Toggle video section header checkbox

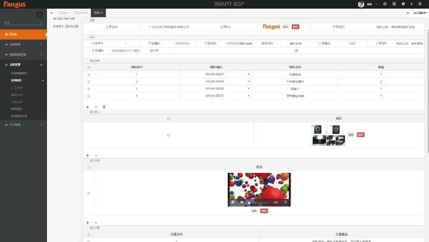click(x=88, y=167)
